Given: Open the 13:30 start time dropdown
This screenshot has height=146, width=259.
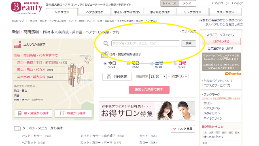Looking at the screenshot, I should 158,76.
